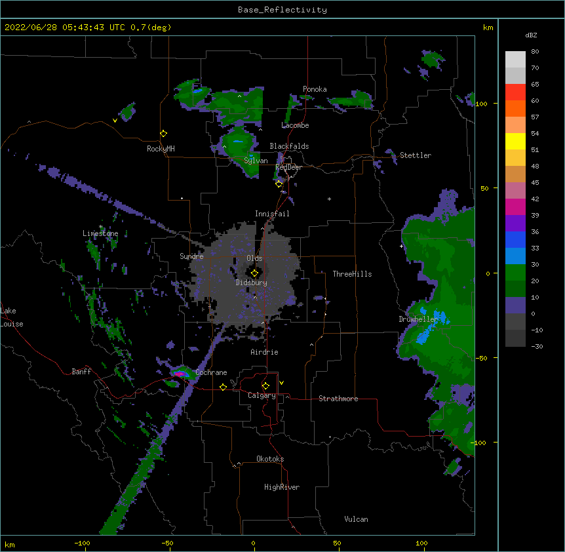Click the yellow v marker northwest of RockyMH
This screenshot has height=552, width=565.
tap(115, 121)
